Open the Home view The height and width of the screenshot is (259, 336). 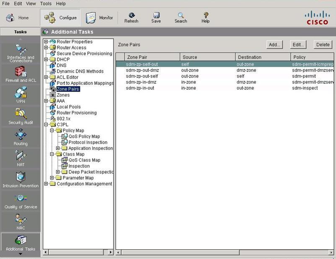point(17,18)
